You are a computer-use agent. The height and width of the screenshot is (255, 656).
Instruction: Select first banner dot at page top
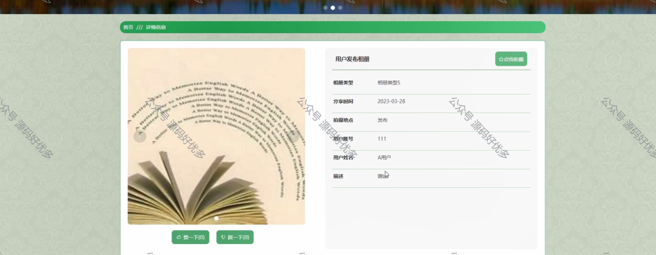(x=325, y=8)
